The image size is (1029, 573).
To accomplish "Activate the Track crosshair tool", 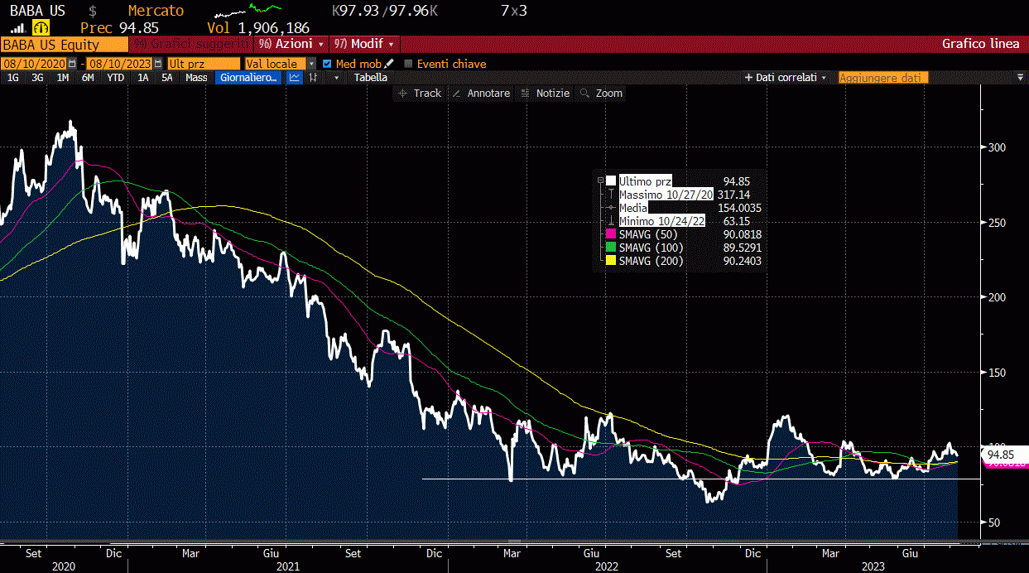I will [x=420, y=94].
